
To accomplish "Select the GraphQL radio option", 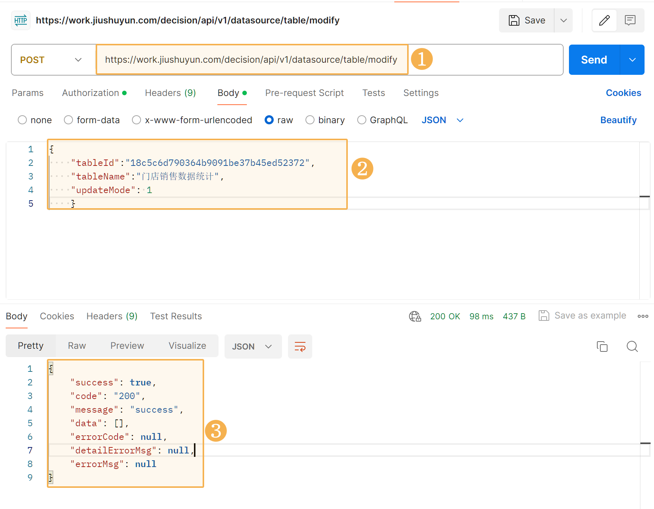I will 362,120.
